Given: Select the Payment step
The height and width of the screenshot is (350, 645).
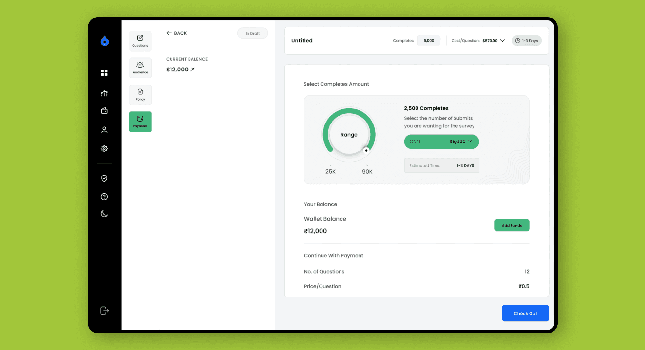Looking at the screenshot, I should (x=140, y=122).
